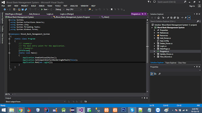202x113 pixels.
Task: Switch to the Login.cs [Design] tab
Action: click(x=67, y=14)
